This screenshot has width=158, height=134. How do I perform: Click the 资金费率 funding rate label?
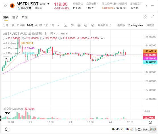tap(115, 4)
